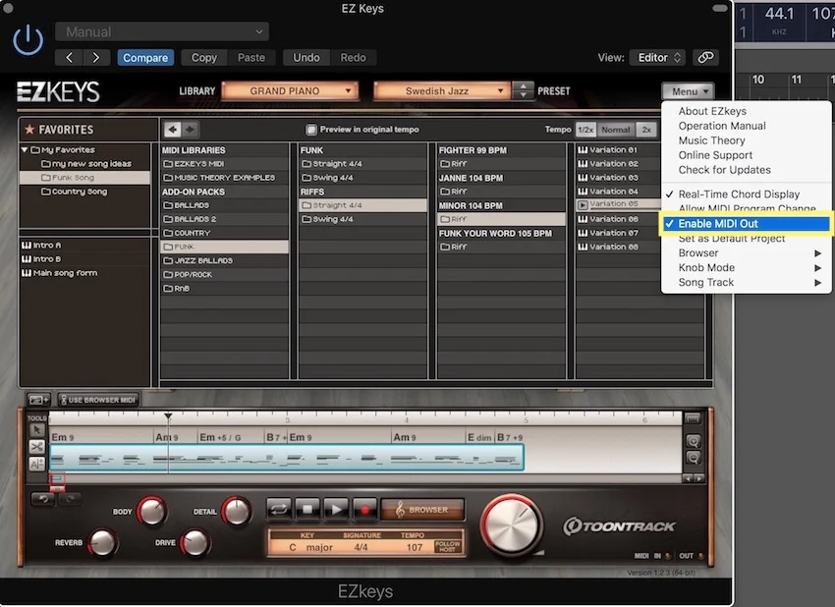Toggle the Follow Host tempo button

pos(447,546)
